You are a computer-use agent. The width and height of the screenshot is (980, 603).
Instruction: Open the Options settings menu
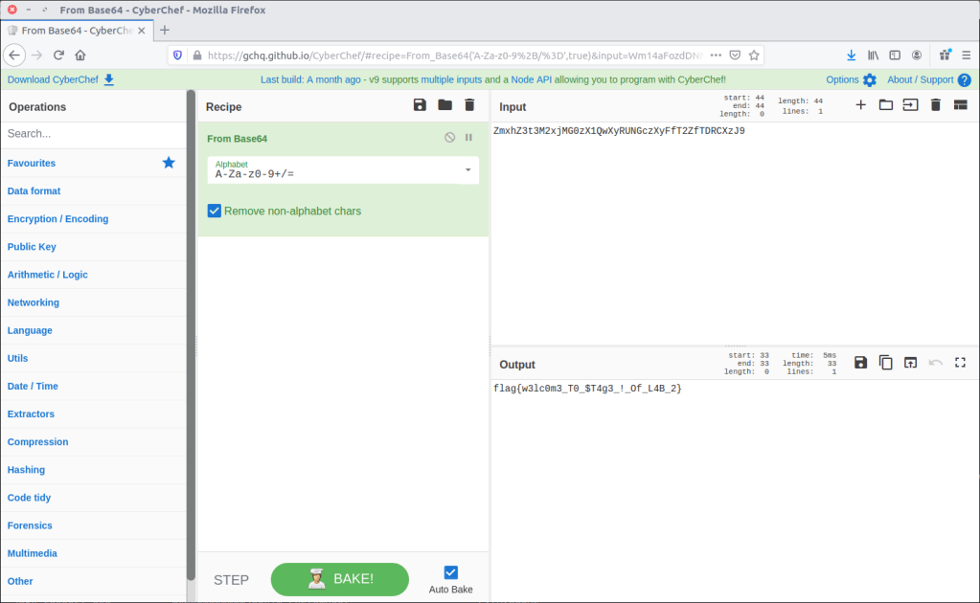(x=851, y=79)
